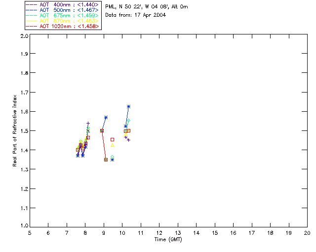Click the y-axis tick label 1.5
316x252 pixels.
pos(24,131)
